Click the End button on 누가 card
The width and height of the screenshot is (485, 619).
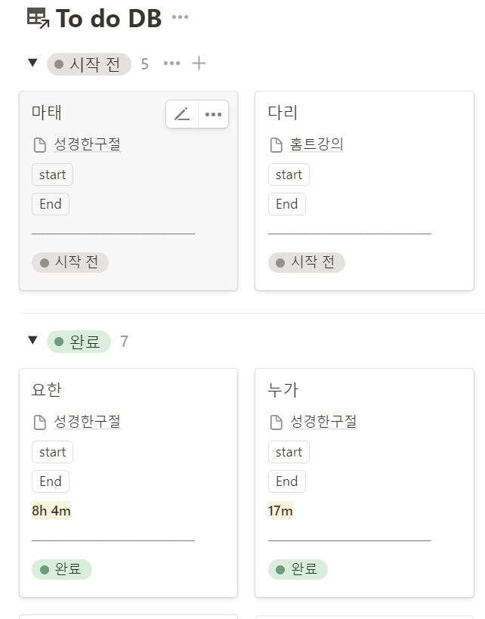coord(287,481)
